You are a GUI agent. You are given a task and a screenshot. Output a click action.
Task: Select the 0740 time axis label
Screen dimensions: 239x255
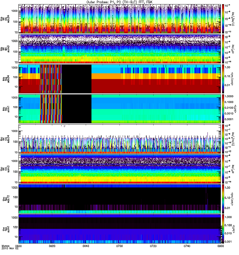point(187,246)
